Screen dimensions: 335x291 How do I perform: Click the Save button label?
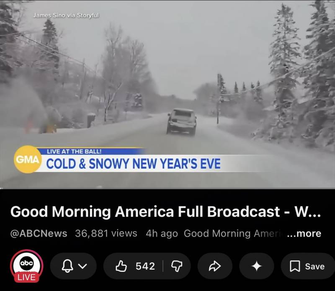coord(315,266)
